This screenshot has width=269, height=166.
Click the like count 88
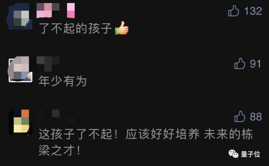pyautogui.click(x=256, y=117)
